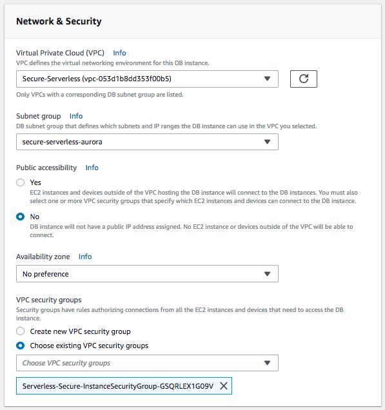This screenshot has height=410, width=385.
Task: Open Info link for Availability zone
Action: coord(85,257)
